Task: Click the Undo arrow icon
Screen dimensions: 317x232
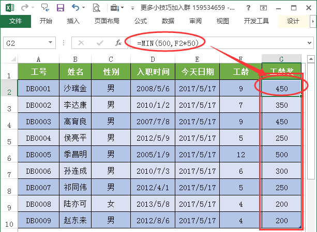Action: coord(76,8)
